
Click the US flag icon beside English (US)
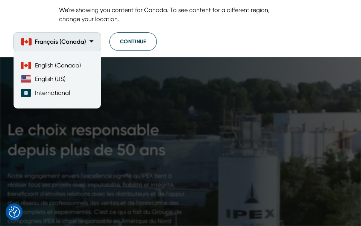pos(26,79)
